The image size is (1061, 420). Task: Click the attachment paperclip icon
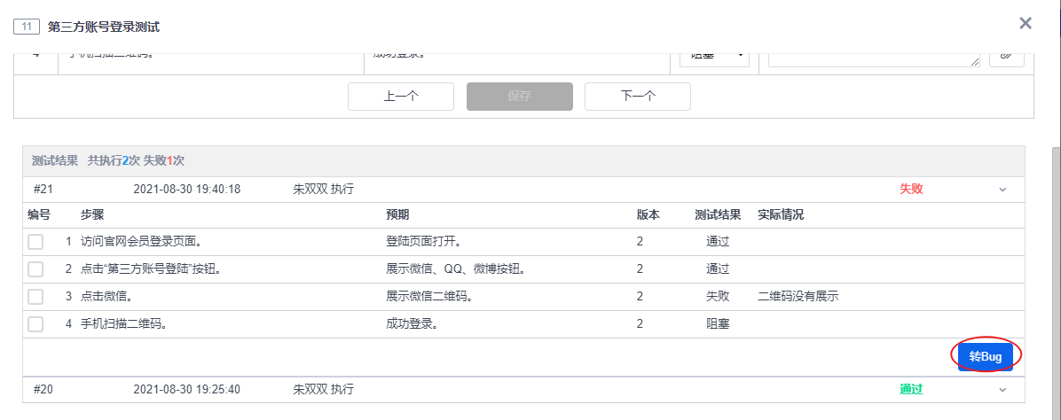pos(1006,55)
